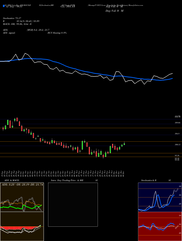Click the 109.66 price axis label
Screen dimensions: 182x241
[177, 123]
